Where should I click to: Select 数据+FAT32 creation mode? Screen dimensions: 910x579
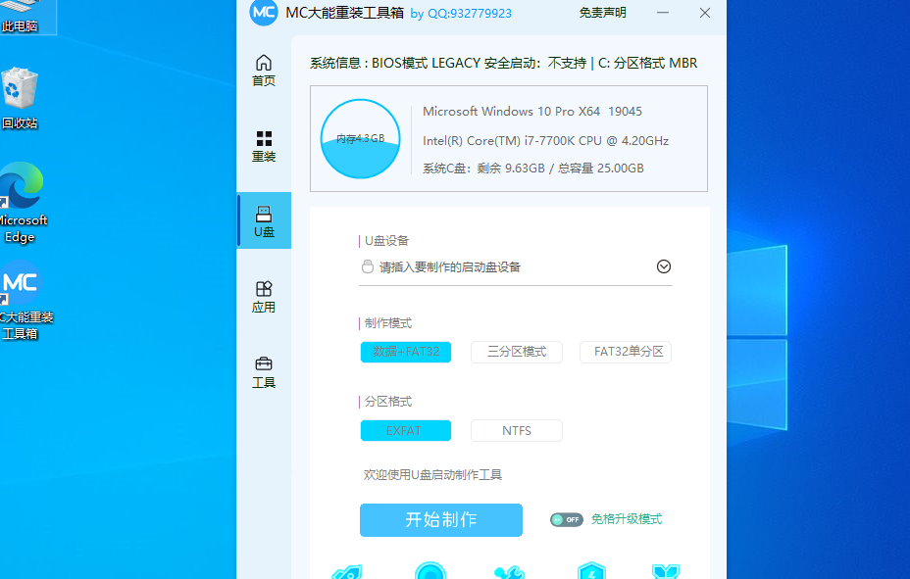pyautogui.click(x=406, y=352)
